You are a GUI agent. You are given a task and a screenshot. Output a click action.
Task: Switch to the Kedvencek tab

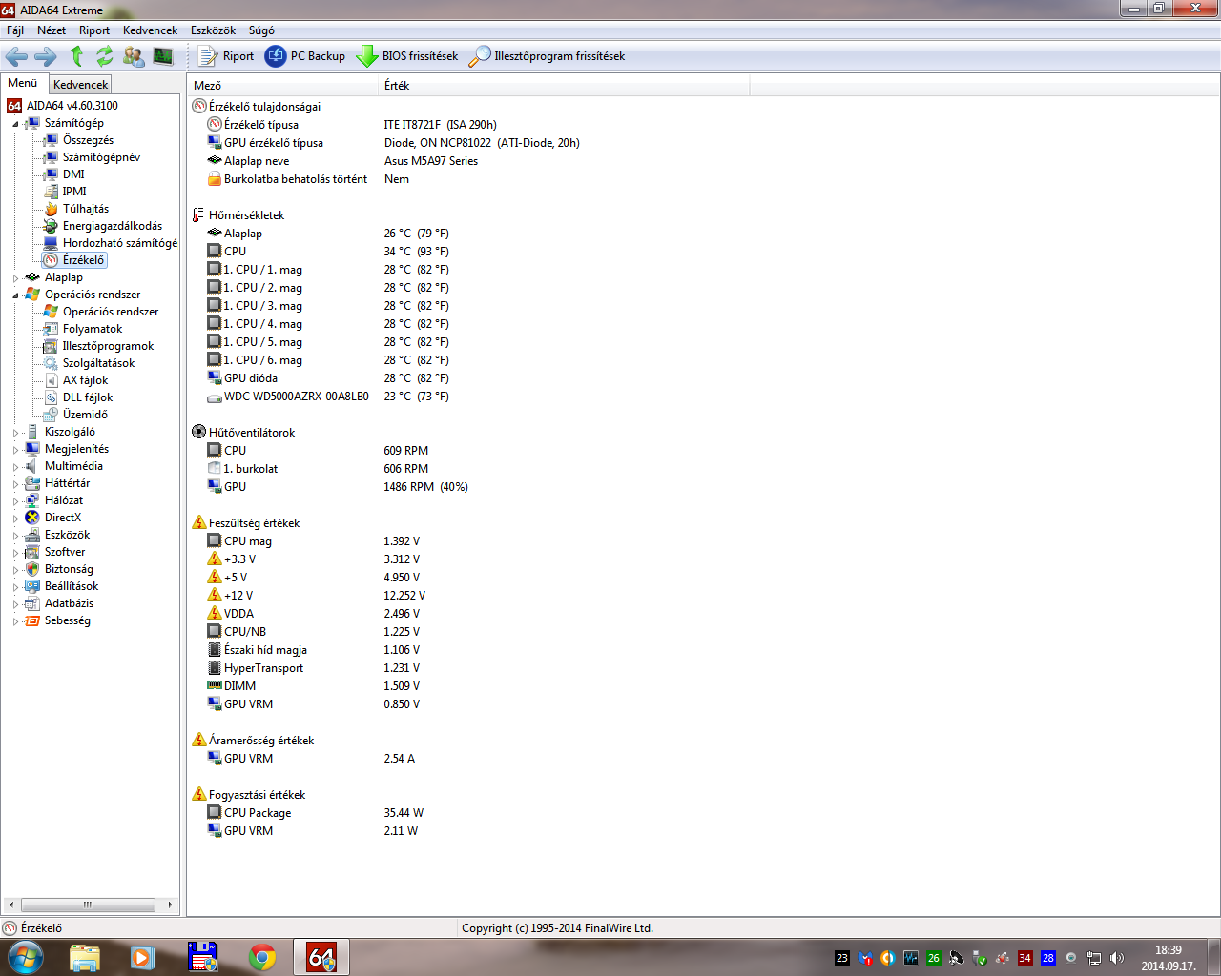(x=80, y=85)
